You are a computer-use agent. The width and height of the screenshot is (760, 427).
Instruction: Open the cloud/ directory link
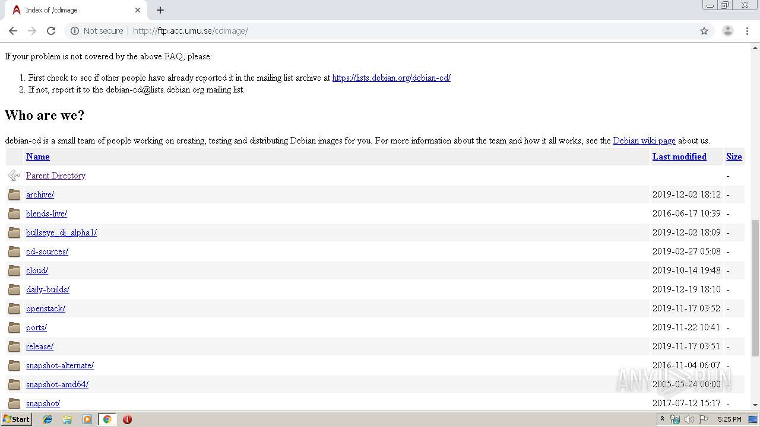point(37,270)
